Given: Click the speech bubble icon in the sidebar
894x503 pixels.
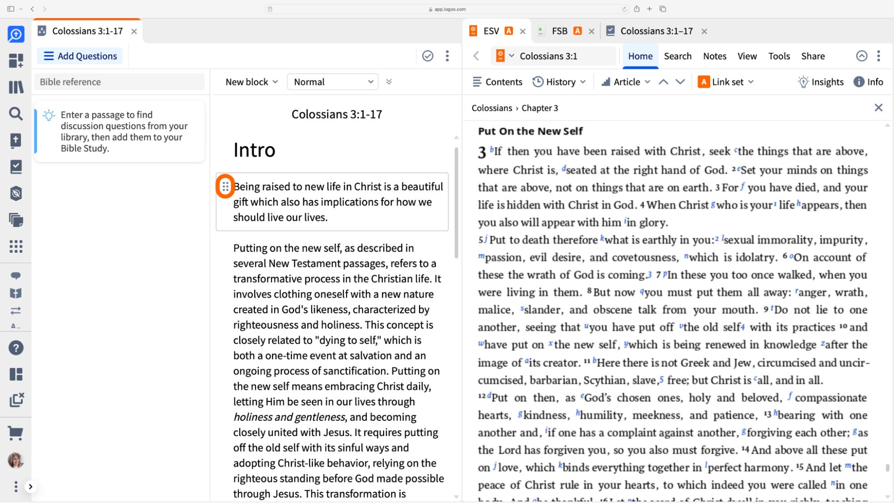Looking at the screenshot, I should click(x=16, y=276).
